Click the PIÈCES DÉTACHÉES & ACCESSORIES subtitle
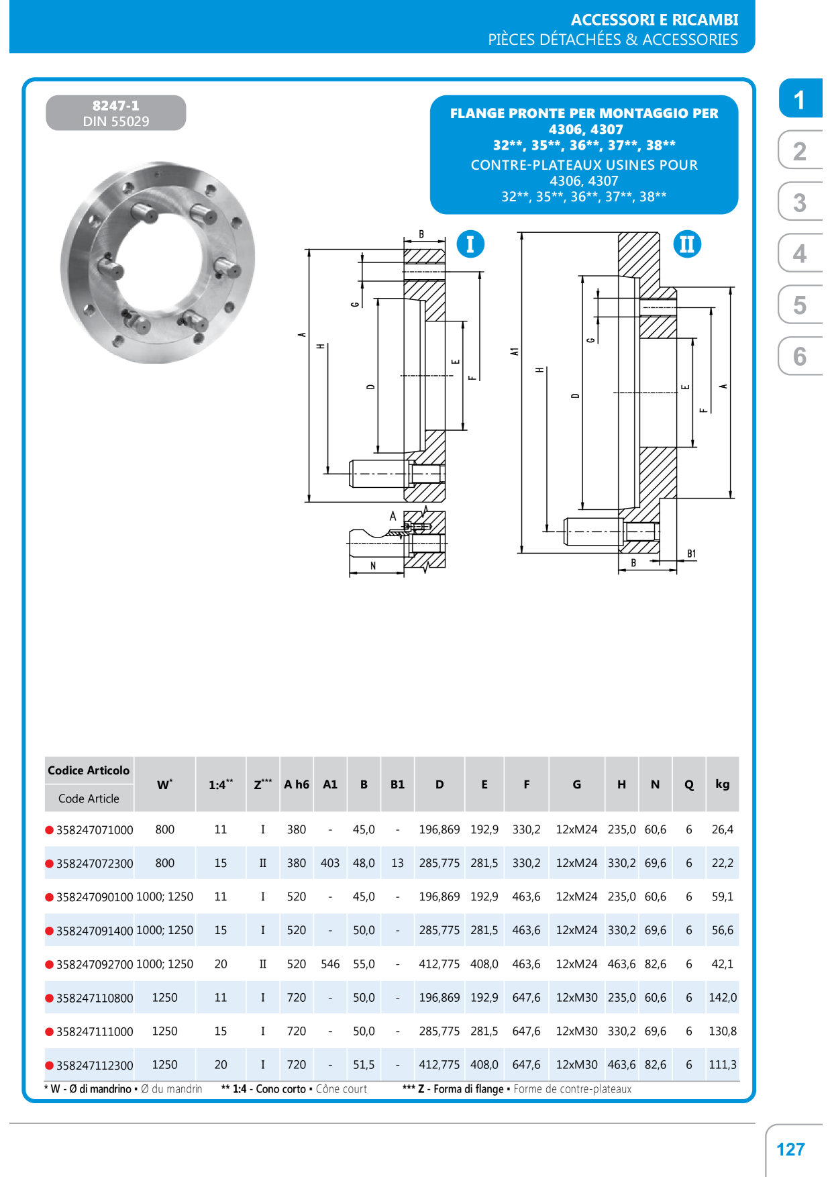This screenshot has height=1177, width=832. pyautogui.click(x=613, y=40)
